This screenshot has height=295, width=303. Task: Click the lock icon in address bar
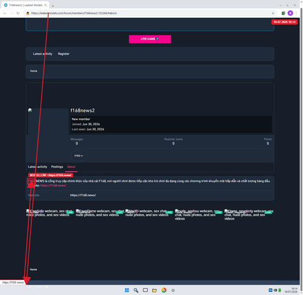click(28, 13)
